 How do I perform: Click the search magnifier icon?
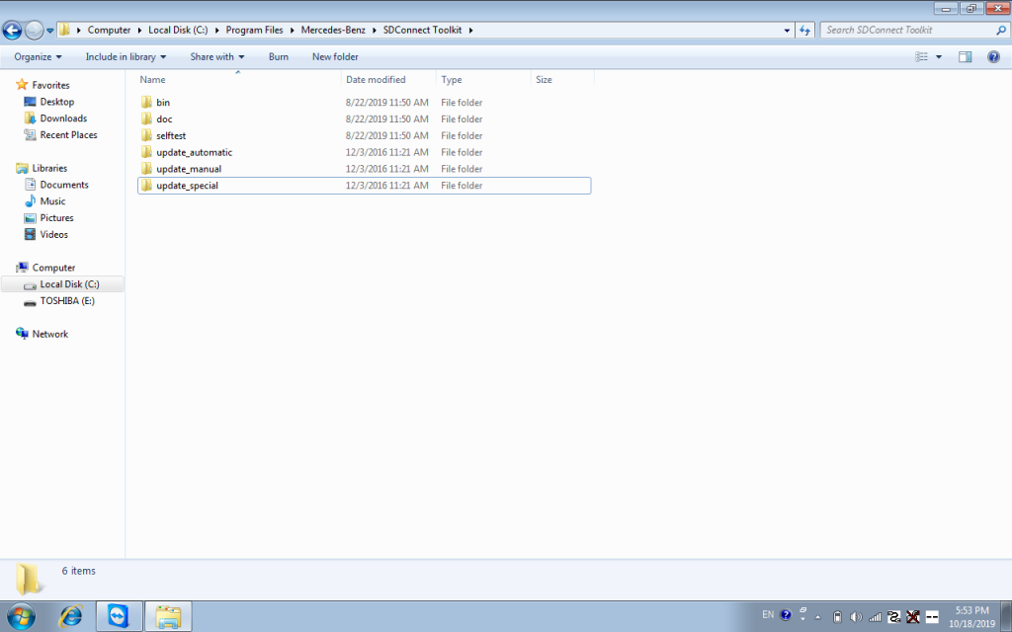[1001, 30]
